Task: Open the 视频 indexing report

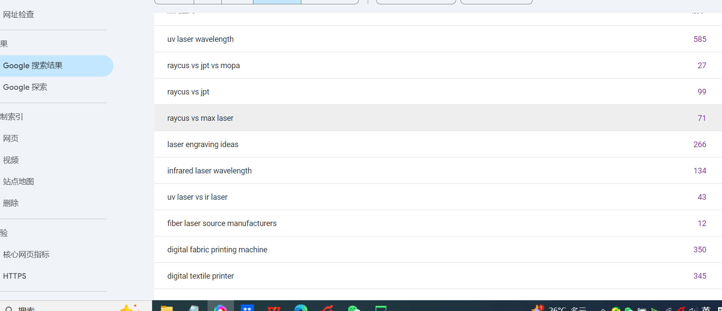Action: point(11,160)
